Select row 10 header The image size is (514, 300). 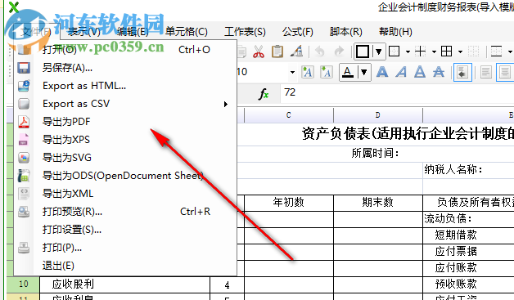(23, 284)
